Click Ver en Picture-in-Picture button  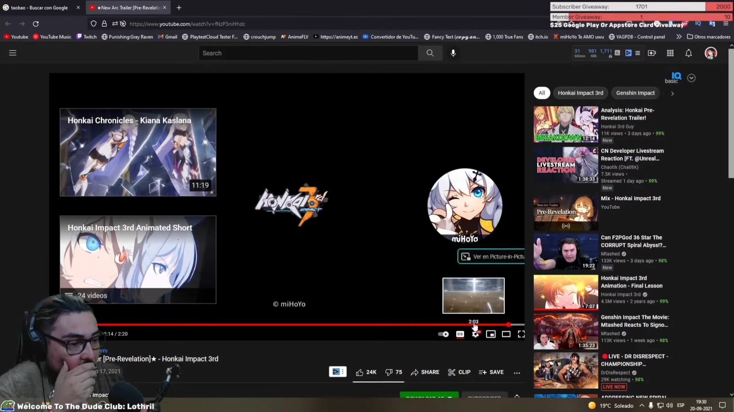491,256
